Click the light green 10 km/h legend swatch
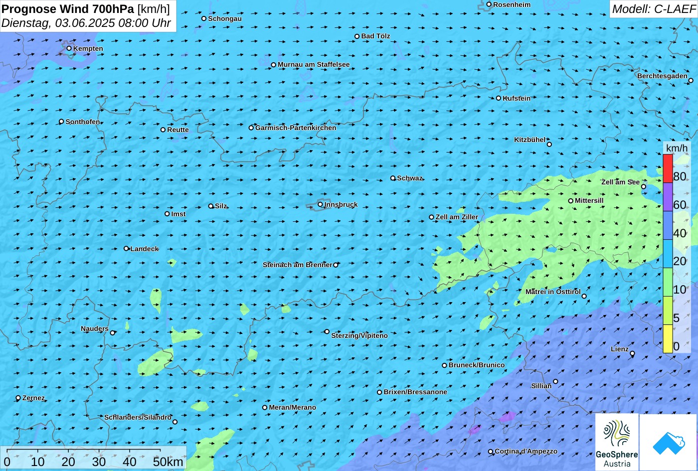This screenshot has height=471, width=698. point(668,282)
